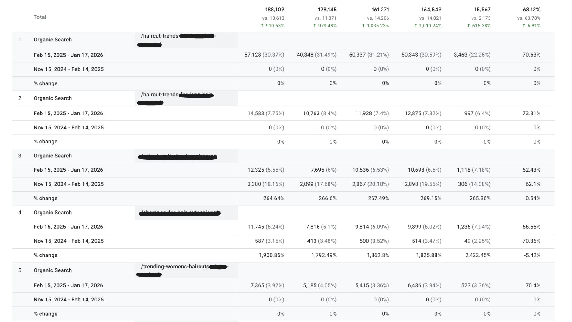This screenshot has width=572, height=322.
Task: Click the 1,900.85% change value
Action: coord(271,255)
